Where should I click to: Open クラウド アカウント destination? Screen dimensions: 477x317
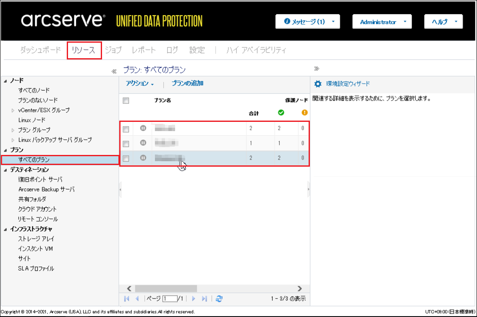pos(37,209)
